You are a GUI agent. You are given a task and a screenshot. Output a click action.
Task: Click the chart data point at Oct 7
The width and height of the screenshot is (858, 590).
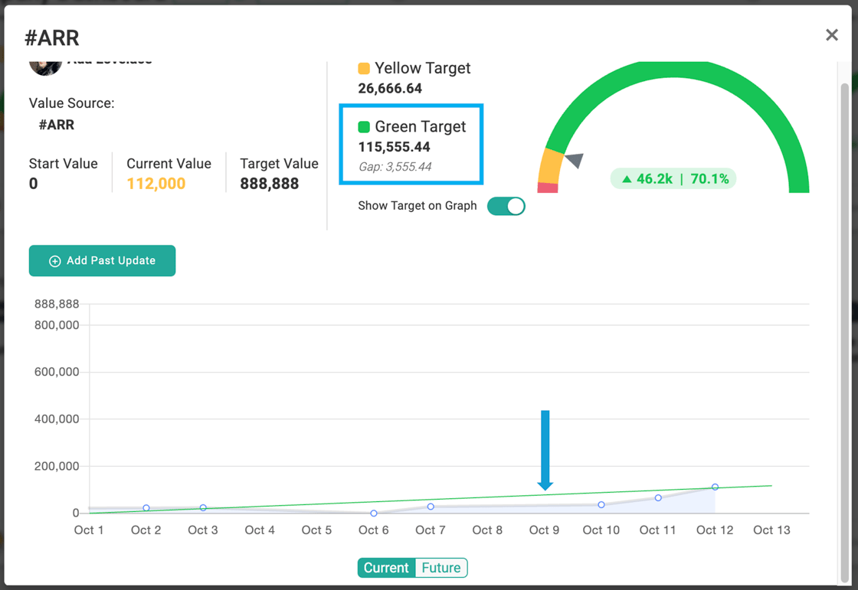coord(431,505)
